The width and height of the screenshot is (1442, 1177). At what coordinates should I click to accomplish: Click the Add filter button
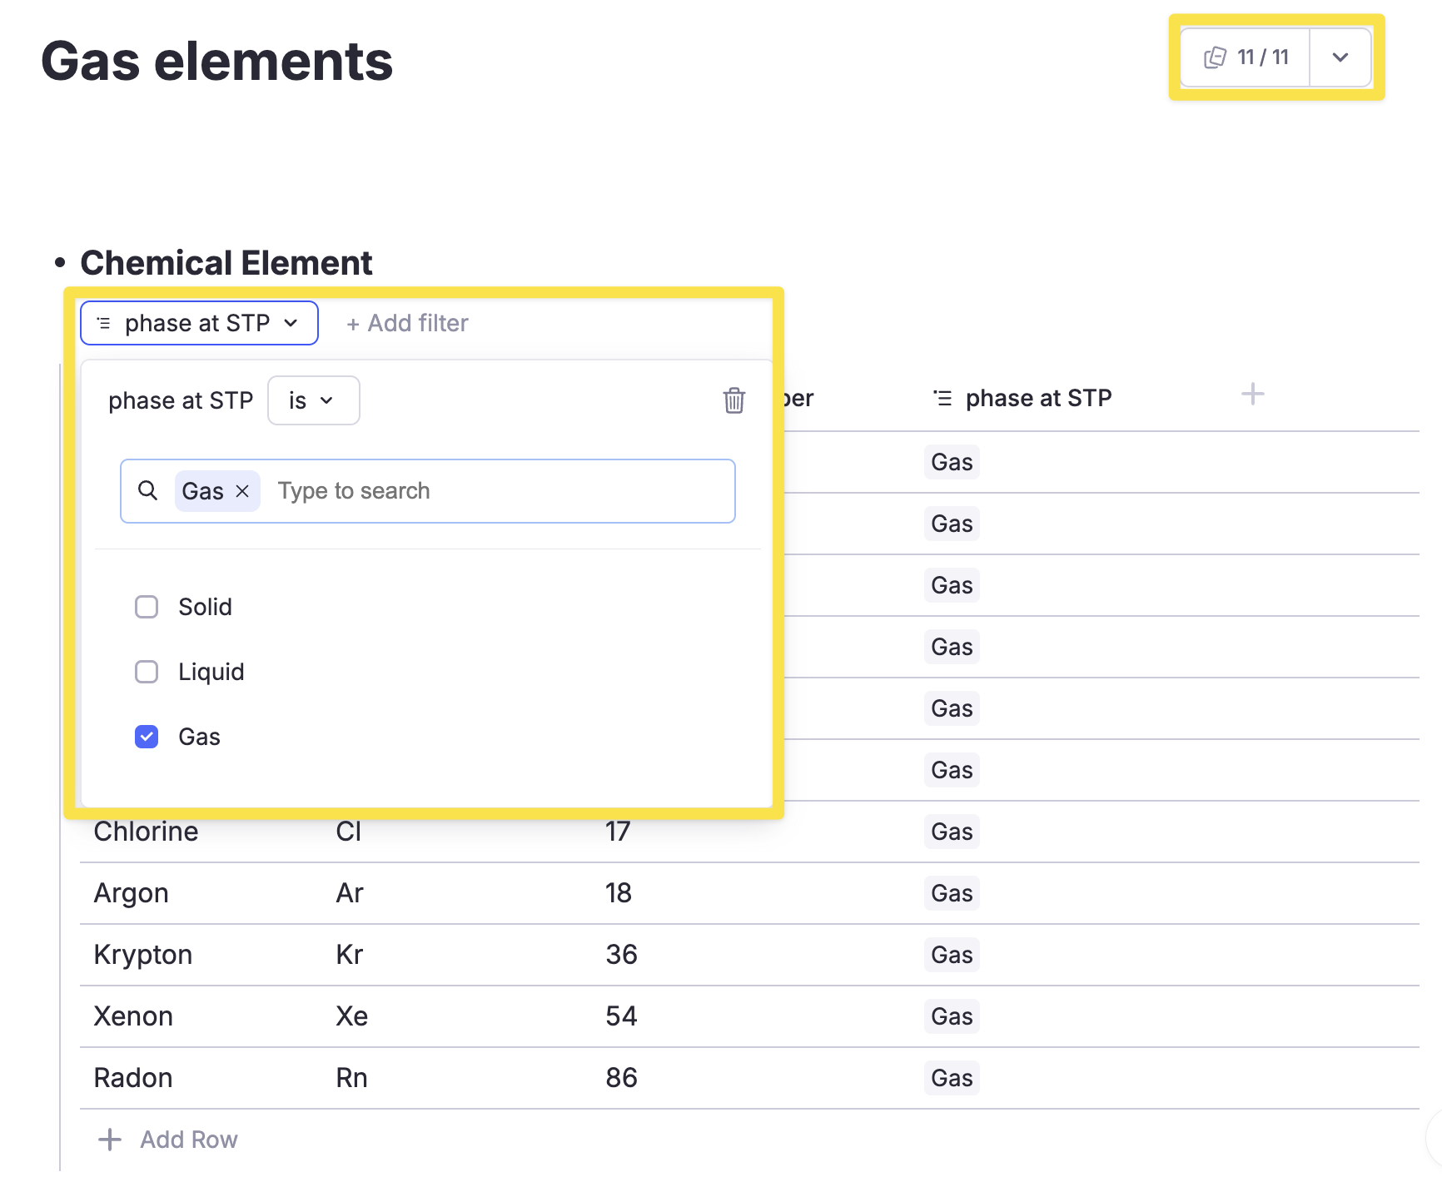pyautogui.click(x=407, y=323)
